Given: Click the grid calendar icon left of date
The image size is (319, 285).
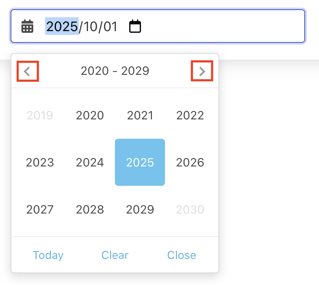Looking at the screenshot, I should tap(27, 26).
